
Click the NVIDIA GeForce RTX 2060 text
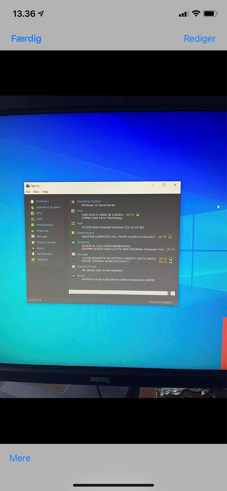pyautogui.click(x=123, y=249)
